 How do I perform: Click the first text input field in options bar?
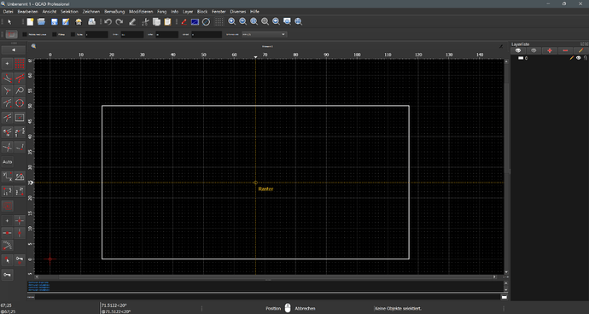[x=96, y=34]
